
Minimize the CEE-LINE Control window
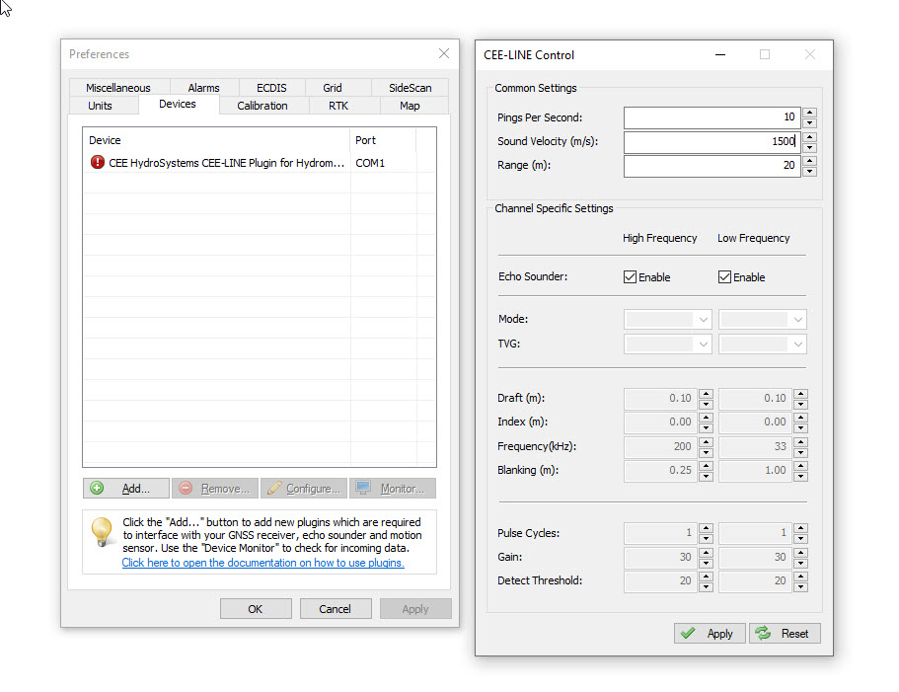coord(720,54)
